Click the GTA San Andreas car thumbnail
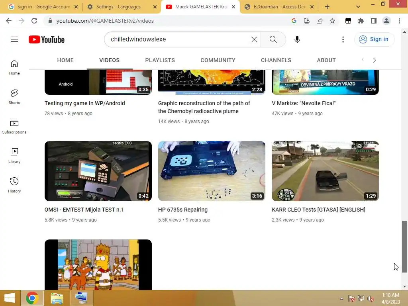Screen dimensions: 408x306 [x=325, y=171]
